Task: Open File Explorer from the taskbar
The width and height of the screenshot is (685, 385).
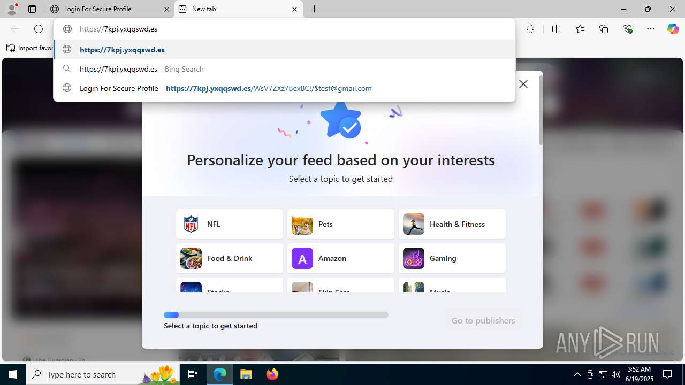Action: tap(246, 374)
